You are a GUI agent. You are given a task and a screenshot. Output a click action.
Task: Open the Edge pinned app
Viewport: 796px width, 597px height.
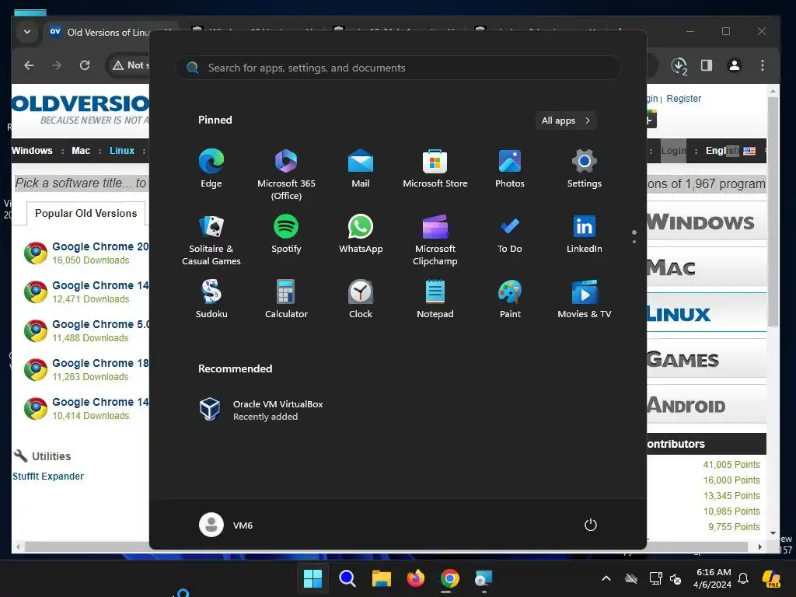coord(211,169)
